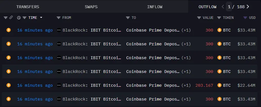Expand the (+1) recipients in first row

click(x=186, y=30)
